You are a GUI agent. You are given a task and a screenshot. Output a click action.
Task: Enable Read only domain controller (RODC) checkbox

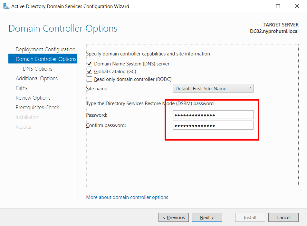point(89,79)
